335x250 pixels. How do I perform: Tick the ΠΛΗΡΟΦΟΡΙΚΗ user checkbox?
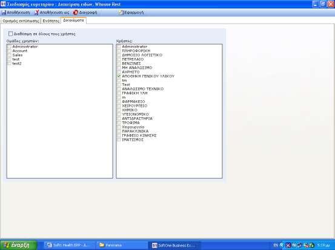tap(119, 51)
